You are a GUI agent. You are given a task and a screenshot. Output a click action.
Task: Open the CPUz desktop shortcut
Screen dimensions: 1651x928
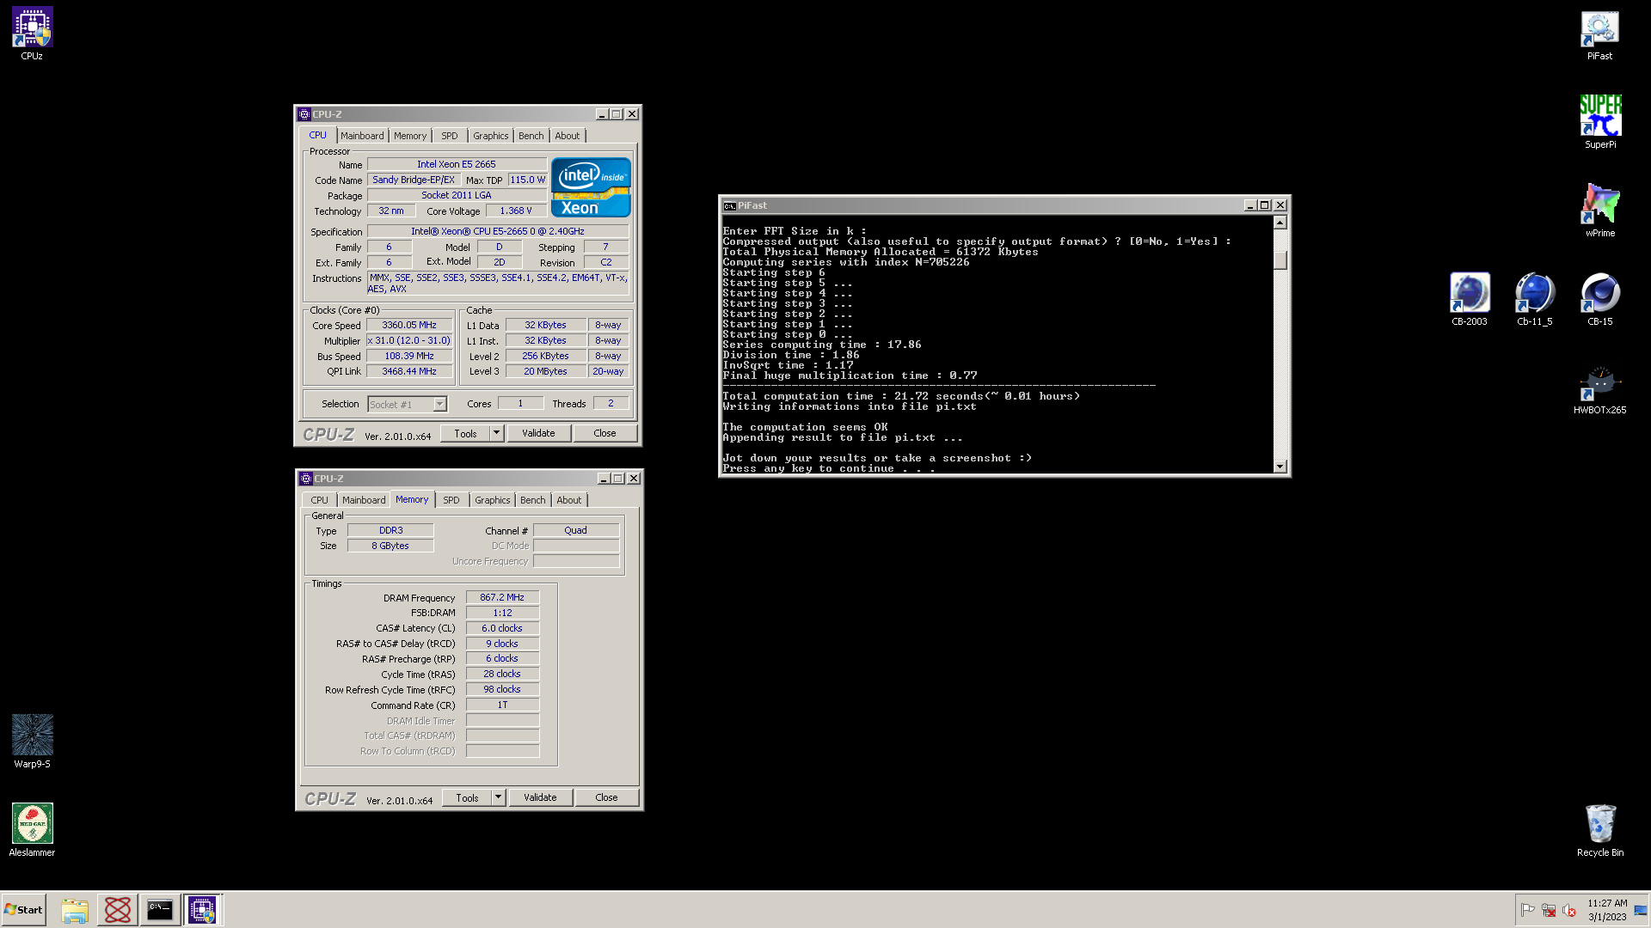coord(32,34)
